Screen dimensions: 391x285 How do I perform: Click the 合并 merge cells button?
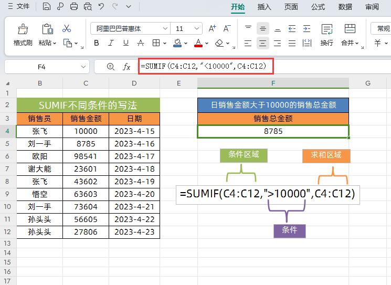tap(350, 35)
